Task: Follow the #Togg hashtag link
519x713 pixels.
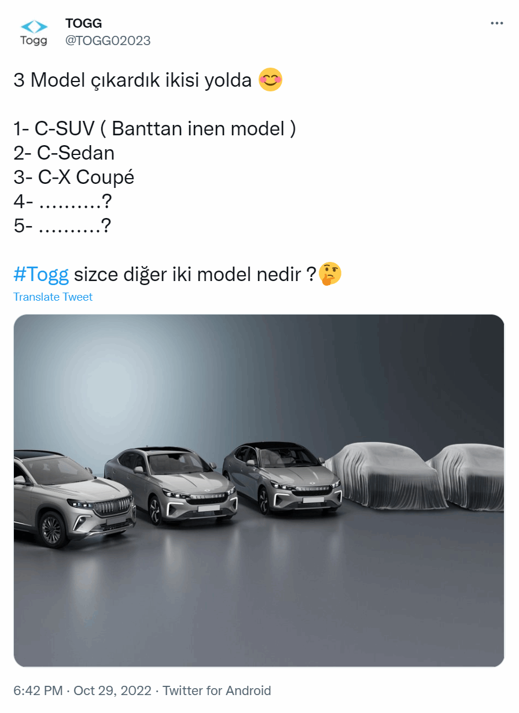Action: [41, 274]
